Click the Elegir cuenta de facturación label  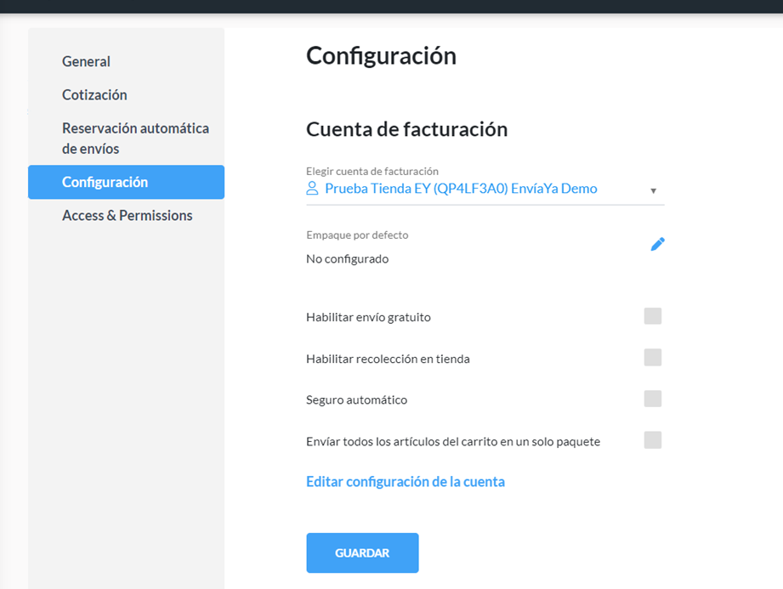[372, 171]
